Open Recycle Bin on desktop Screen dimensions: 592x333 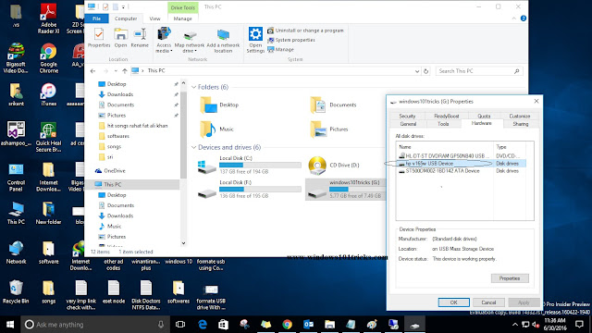point(16,291)
